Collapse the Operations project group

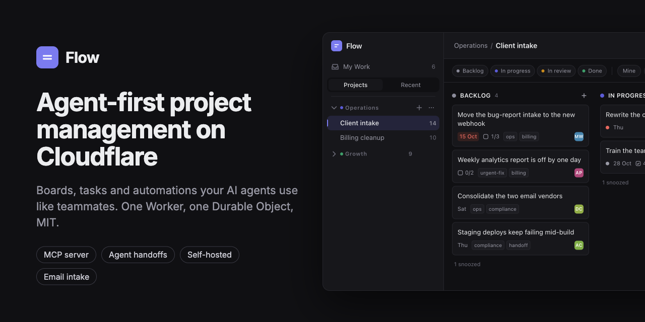[334, 108]
